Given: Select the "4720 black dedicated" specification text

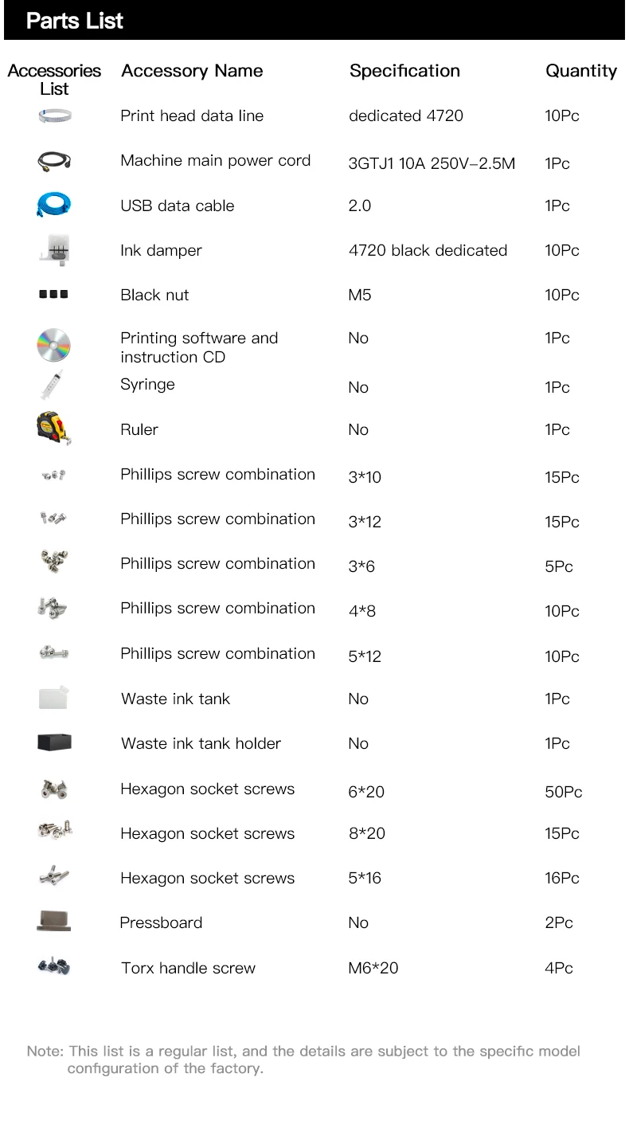Looking at the screenshot, I should pos(428,250).
